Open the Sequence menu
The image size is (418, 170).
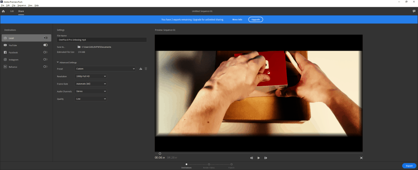pos(22,5)
